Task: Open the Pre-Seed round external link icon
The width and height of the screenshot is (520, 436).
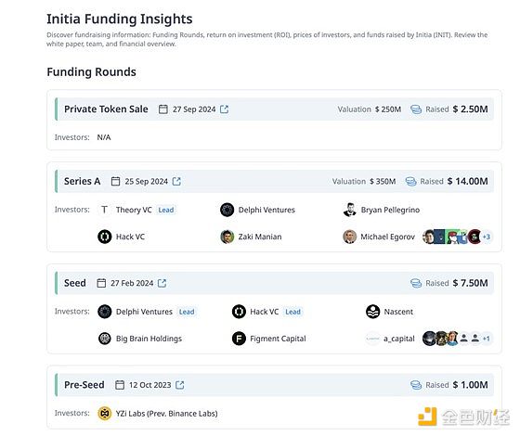Action: [x=180, y=385]
